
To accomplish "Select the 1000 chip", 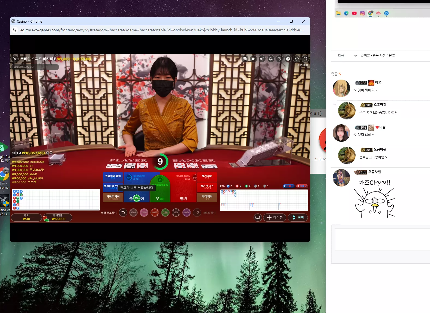I will (133, 212).
